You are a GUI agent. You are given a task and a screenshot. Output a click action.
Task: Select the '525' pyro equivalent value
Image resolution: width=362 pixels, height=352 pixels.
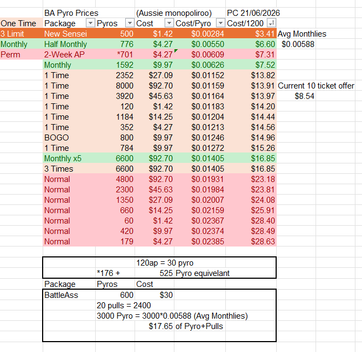154,273
